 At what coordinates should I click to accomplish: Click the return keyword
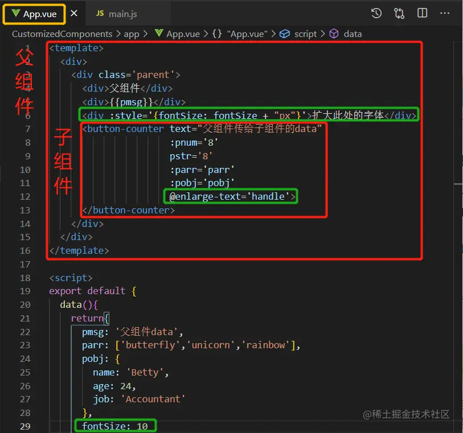coord(87,318)
